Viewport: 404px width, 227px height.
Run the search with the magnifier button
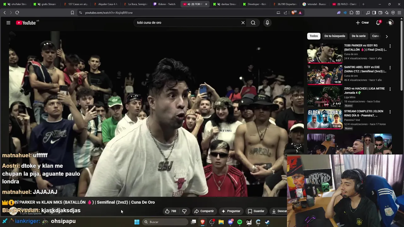click(x=253, y=23)
